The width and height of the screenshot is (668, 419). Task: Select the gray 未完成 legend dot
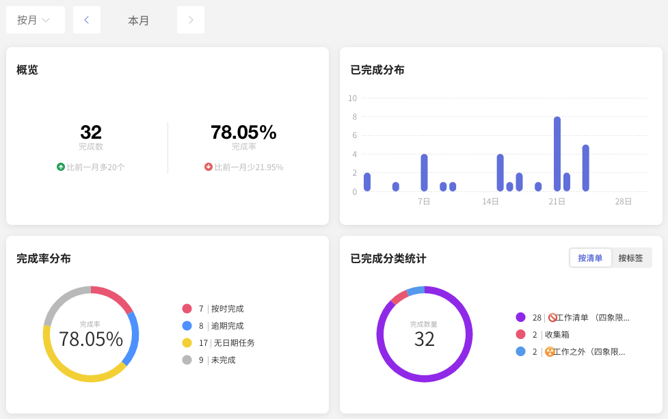(x=187, y=360)
